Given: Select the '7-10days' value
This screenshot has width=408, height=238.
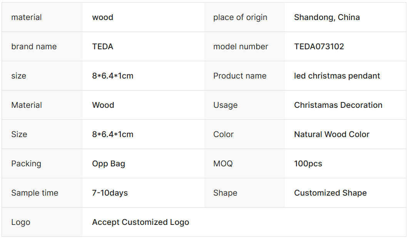Looking at the screenshot, I should (110, 193).
